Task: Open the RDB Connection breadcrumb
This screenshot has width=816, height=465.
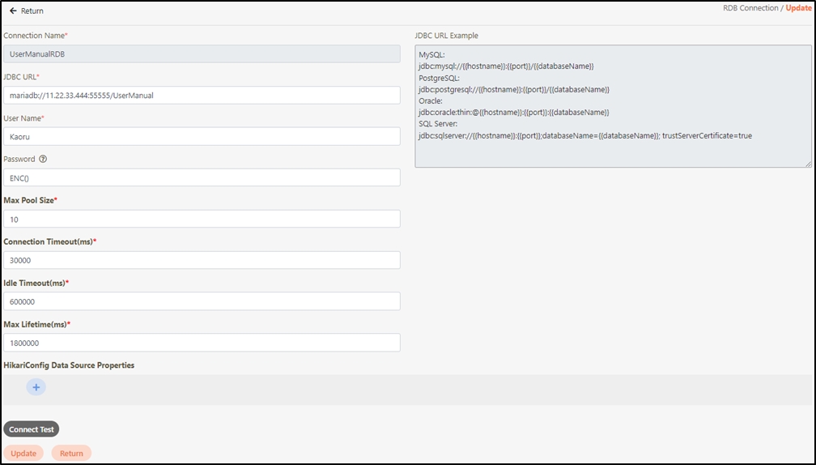Action: click(x=750, y=8)
